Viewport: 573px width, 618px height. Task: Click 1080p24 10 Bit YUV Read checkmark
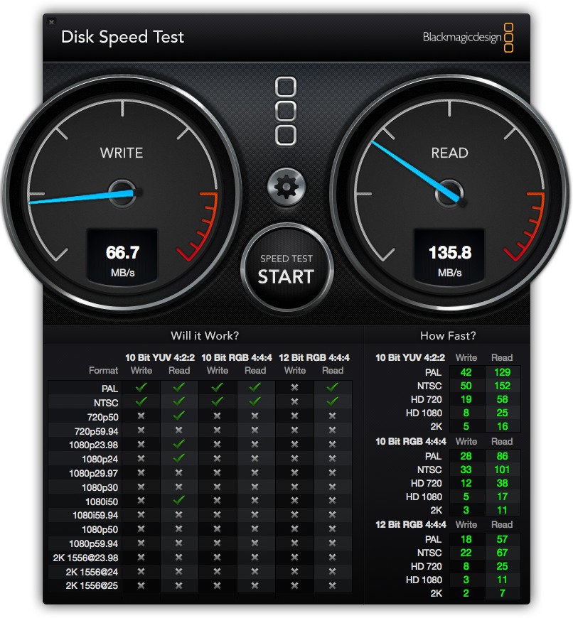pos(179,458)
